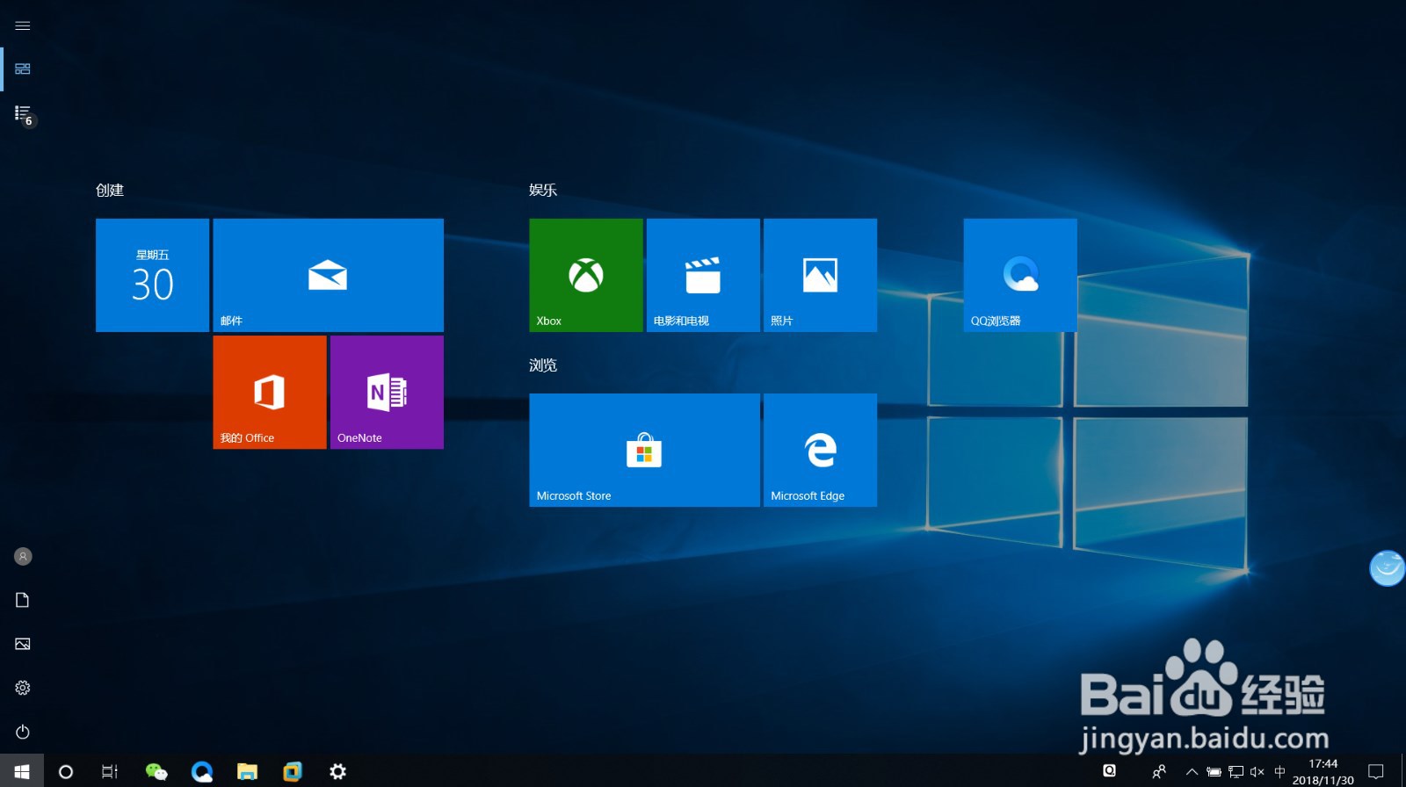Open the network tray icon
1406x787 pixels.
pos(1236,772)
